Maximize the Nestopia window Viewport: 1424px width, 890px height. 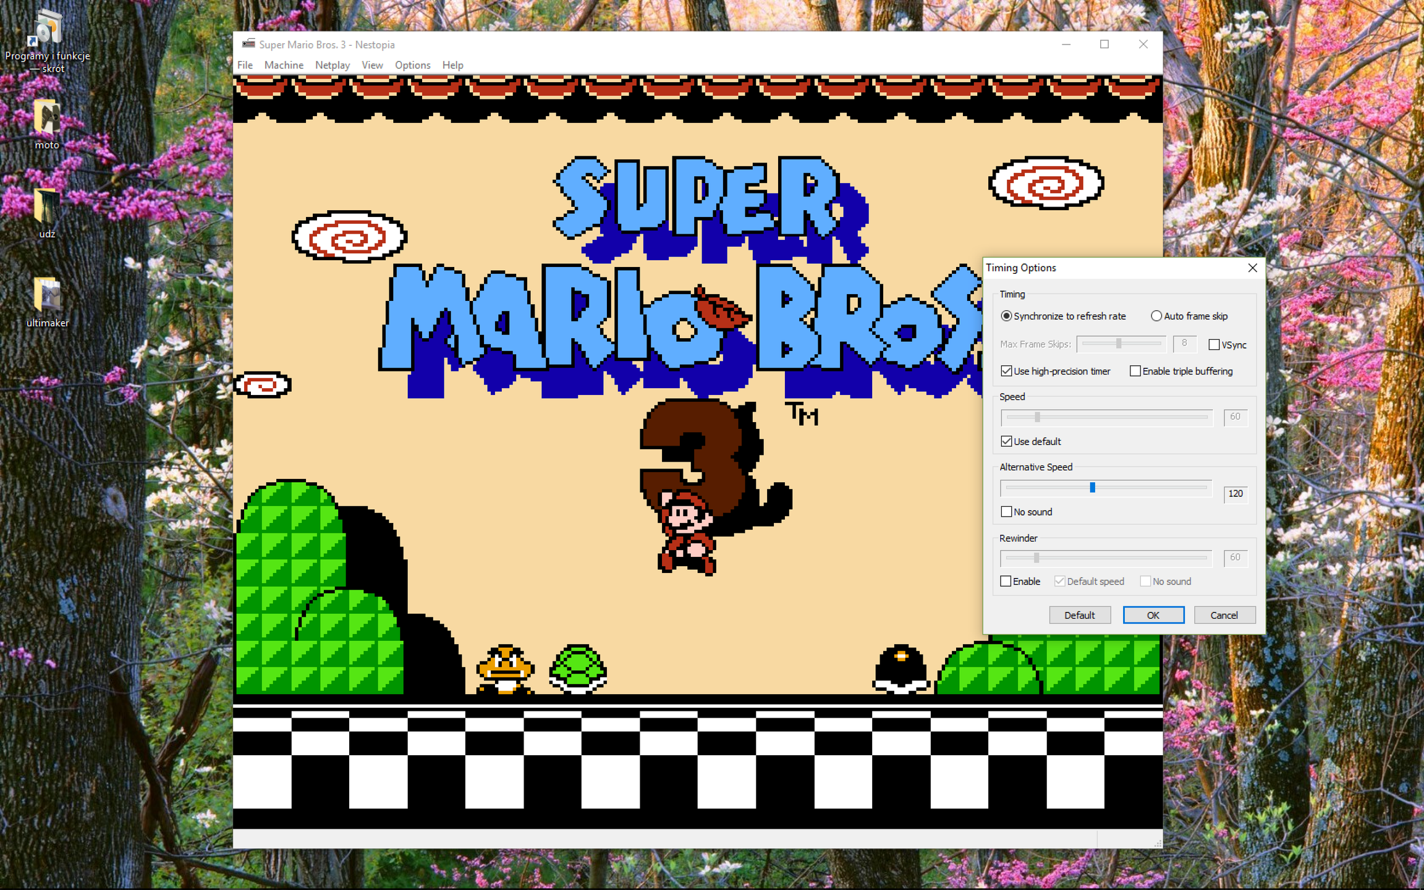point(1104,44)
